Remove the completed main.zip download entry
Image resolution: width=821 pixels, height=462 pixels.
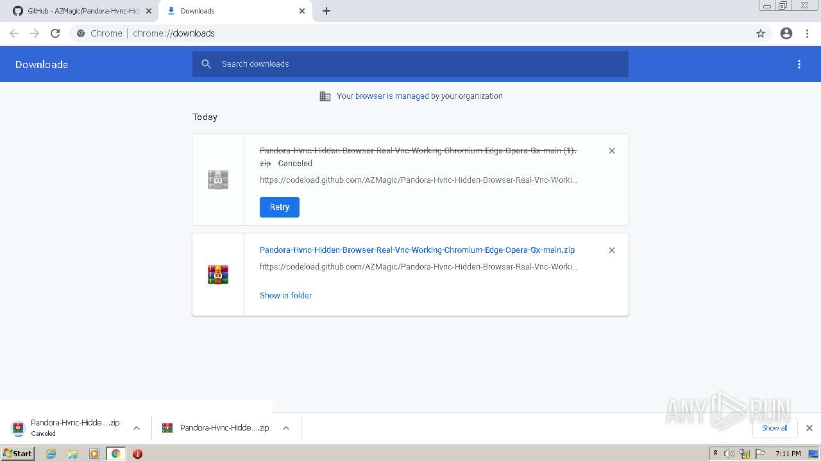tap(612, 250)
